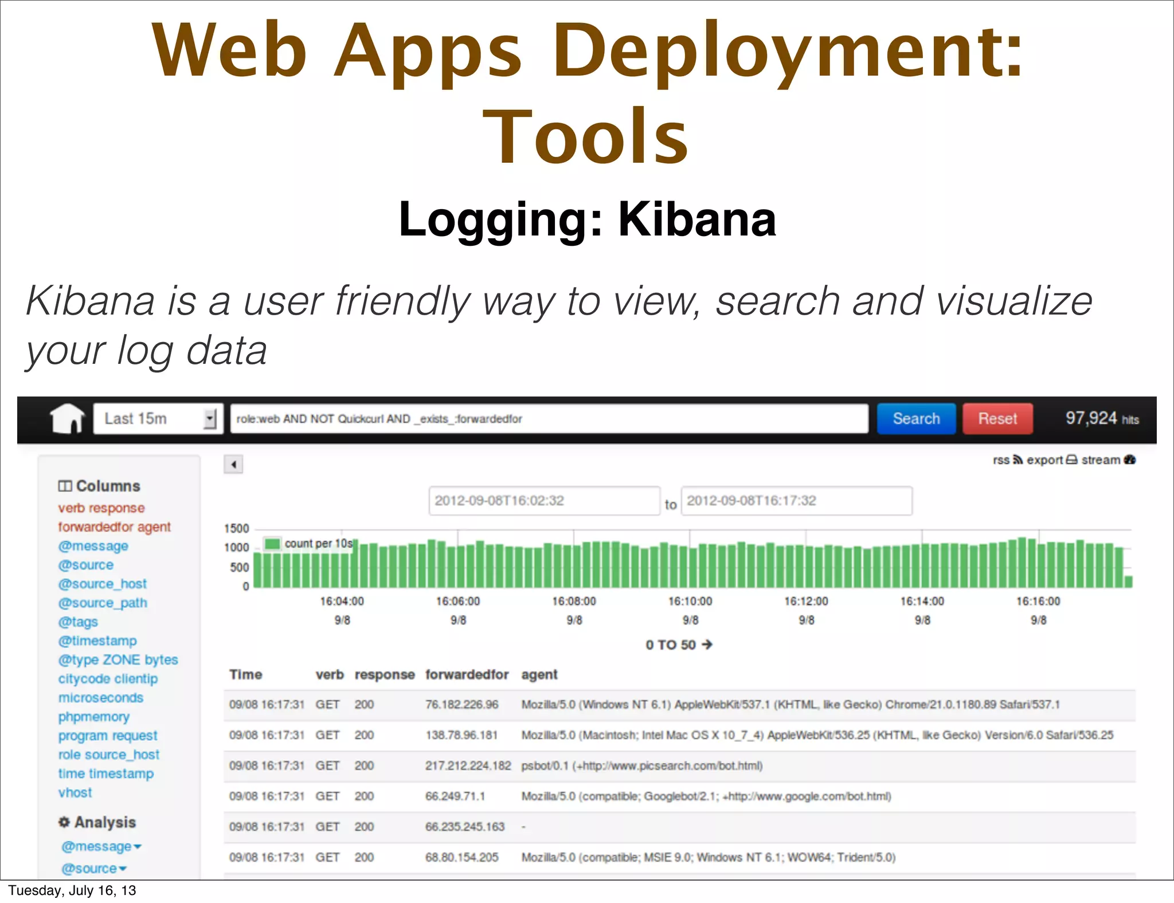Add the phpmemory column
1174x903 pixels.
94,717
